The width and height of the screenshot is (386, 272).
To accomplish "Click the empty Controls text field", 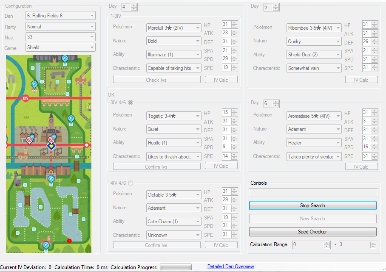I will click(x=312, y=193).
